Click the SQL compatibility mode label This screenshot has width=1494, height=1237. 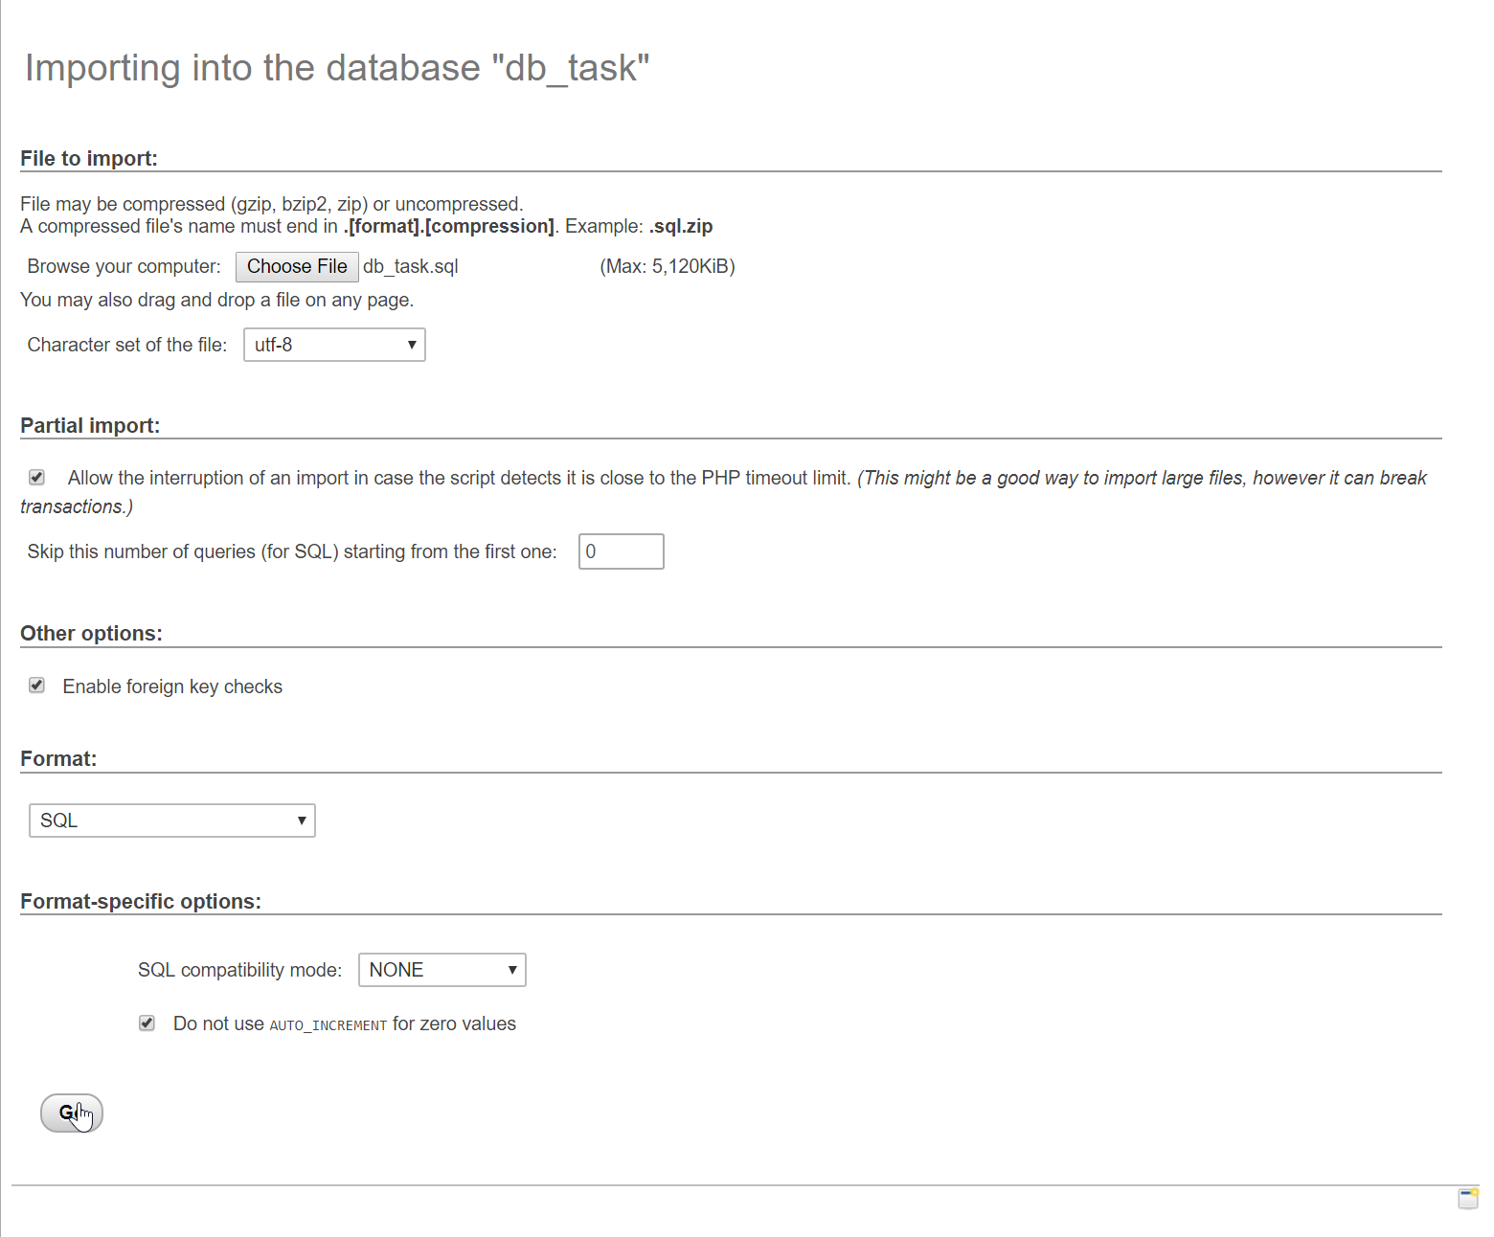(239, 970)
